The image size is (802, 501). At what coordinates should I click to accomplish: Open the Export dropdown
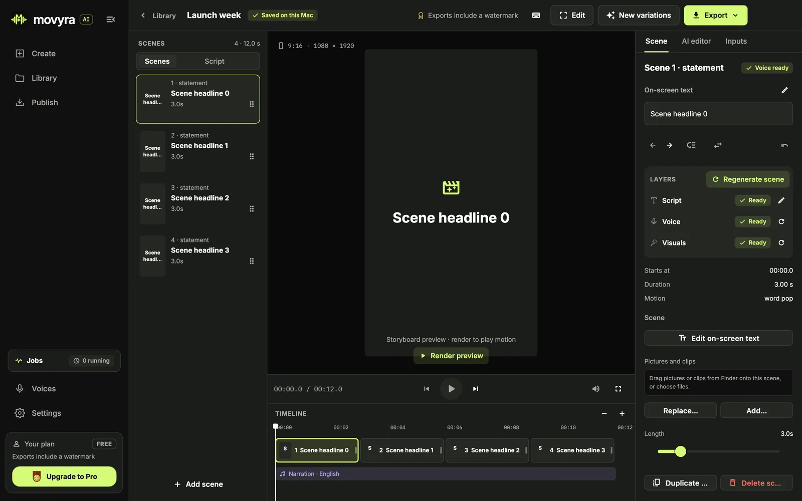click(x=715, y=16)
